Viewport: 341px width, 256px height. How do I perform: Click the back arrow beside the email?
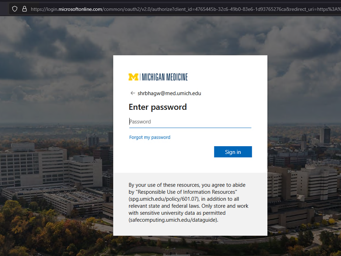(133, 93)
